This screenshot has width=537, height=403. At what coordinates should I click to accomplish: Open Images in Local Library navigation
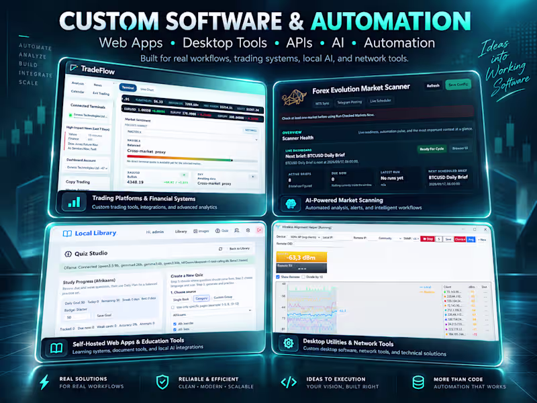(201, 231)
